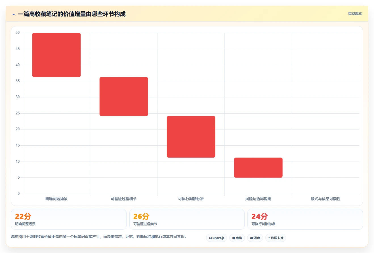Click the red bar for 可执行判断标准
374x253 pixels.
point(191,137)
